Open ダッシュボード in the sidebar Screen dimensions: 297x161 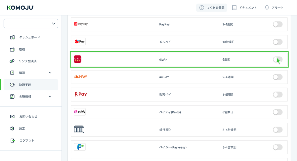(x=29, y=37)
